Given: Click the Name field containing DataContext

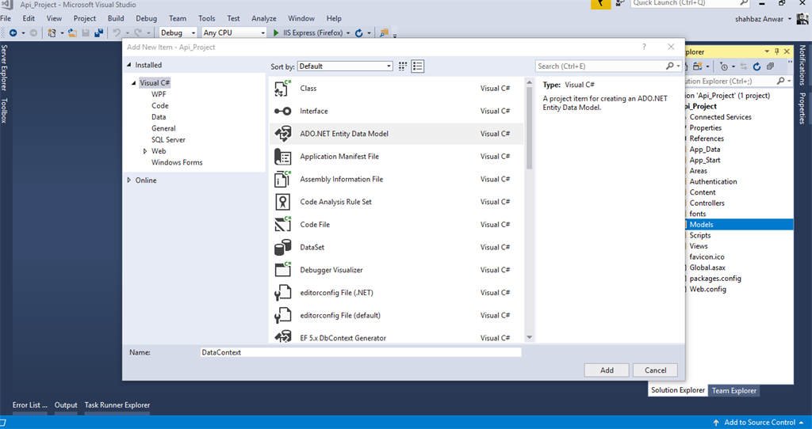Looking at the screenshot, I should pos(361,352).
